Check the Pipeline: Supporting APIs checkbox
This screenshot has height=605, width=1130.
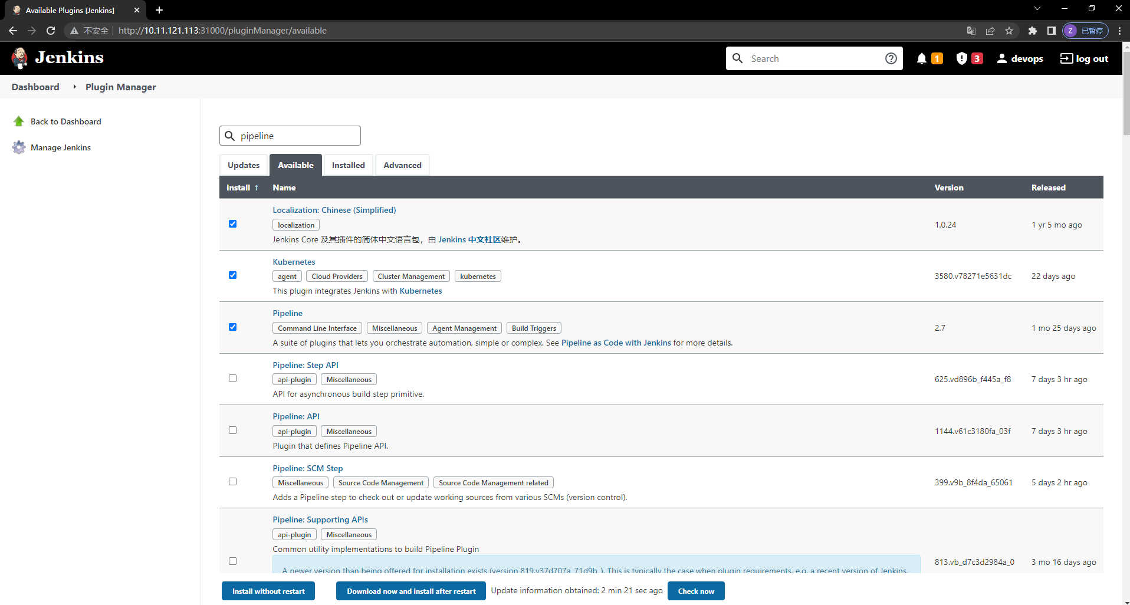232,561
